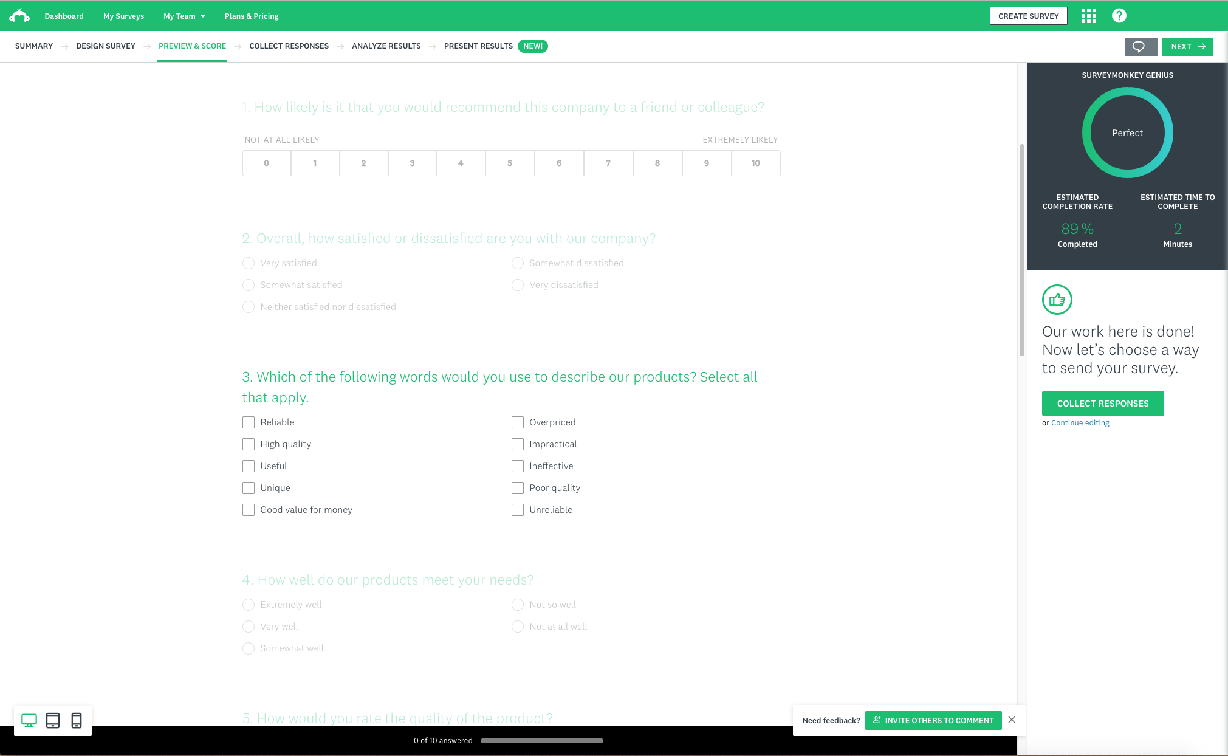Click the desktop preview icon bottom left

[x=29, y=720]
